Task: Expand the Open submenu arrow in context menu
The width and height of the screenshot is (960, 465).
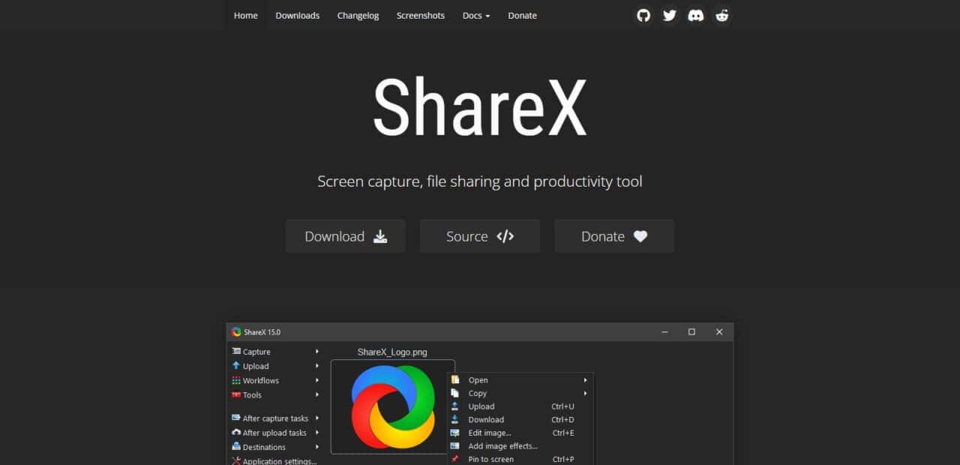Action: (x=585, y=380)
